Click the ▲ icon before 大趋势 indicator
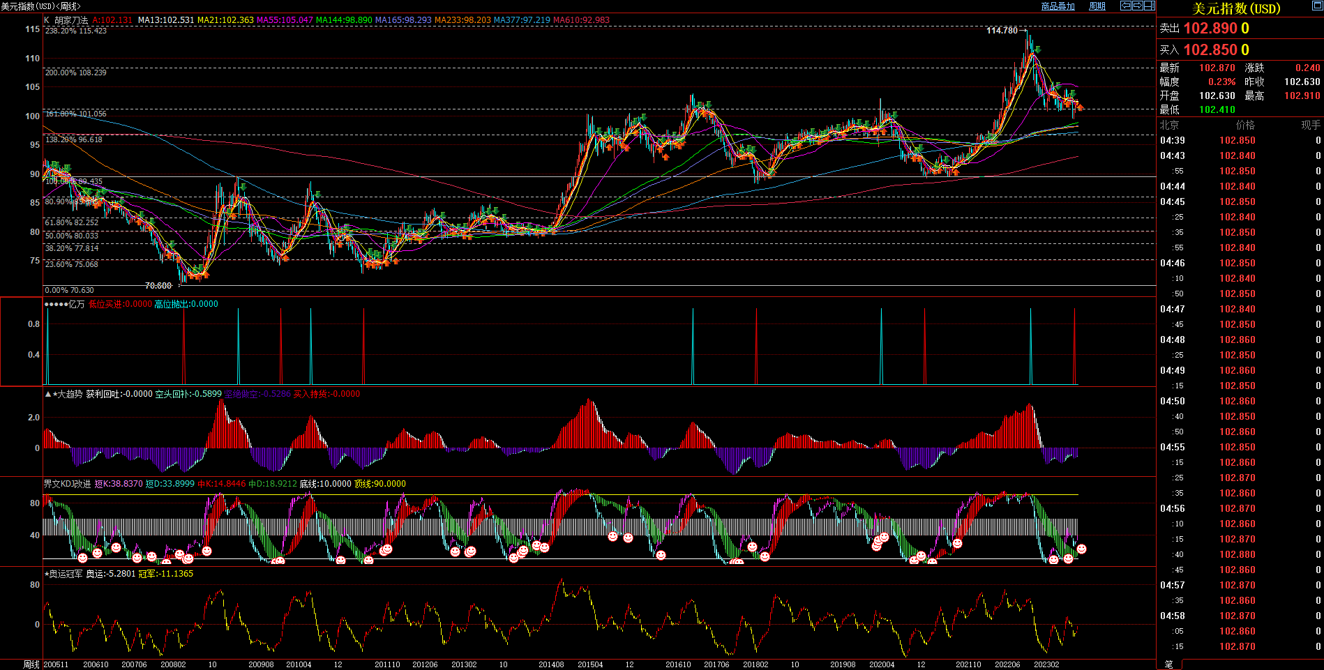Viewport: 1324px width, 670px height. (x=47, y=394)
